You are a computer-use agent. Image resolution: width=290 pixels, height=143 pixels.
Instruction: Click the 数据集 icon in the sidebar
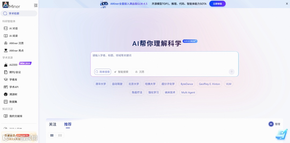[x=6, y=102]
